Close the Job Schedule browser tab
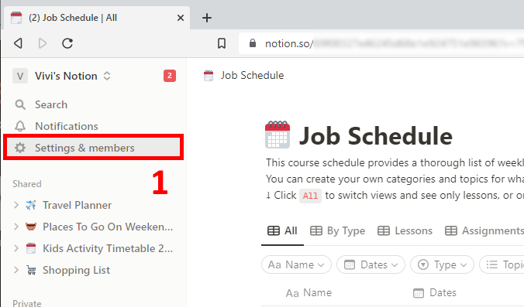Viewport: 524px width, 307px height. 181,18
